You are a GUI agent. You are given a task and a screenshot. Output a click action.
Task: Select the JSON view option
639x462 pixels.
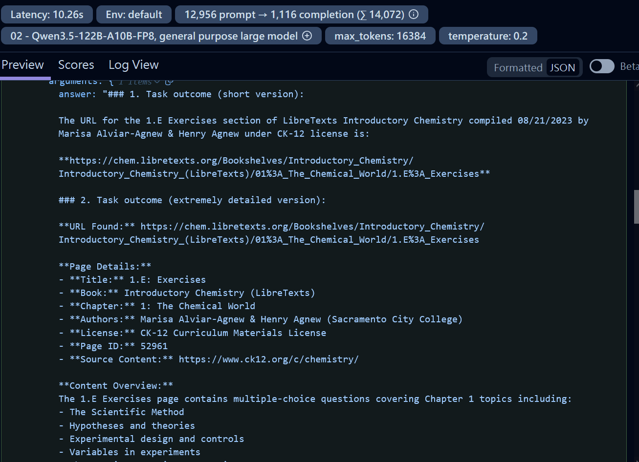[562, 67]
